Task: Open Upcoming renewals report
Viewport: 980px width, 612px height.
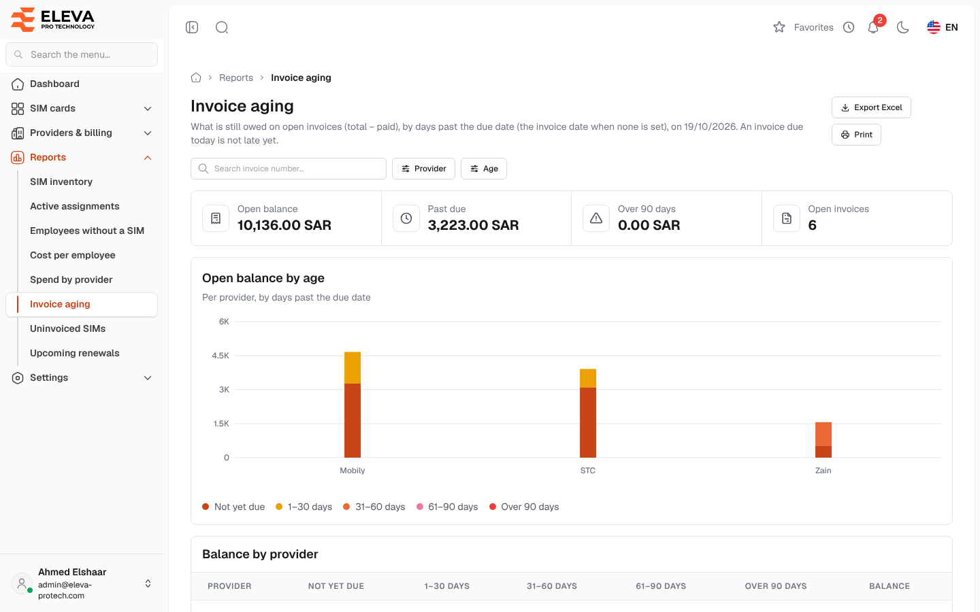Action: point(75,353)
